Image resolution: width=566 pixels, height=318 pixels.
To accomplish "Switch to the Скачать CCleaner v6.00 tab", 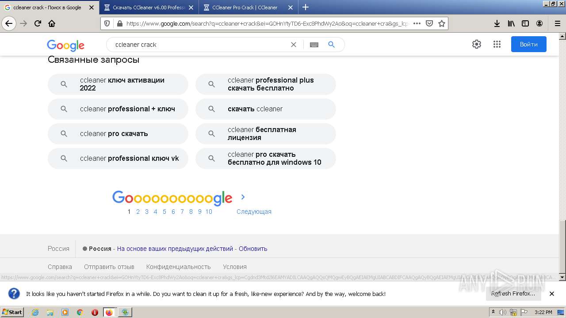I will [149, 8].
